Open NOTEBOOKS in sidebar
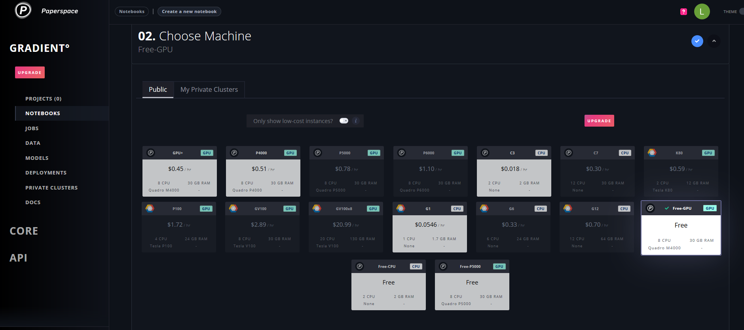Viewport: 744px width, 330px height. click(x=43, y=113)
